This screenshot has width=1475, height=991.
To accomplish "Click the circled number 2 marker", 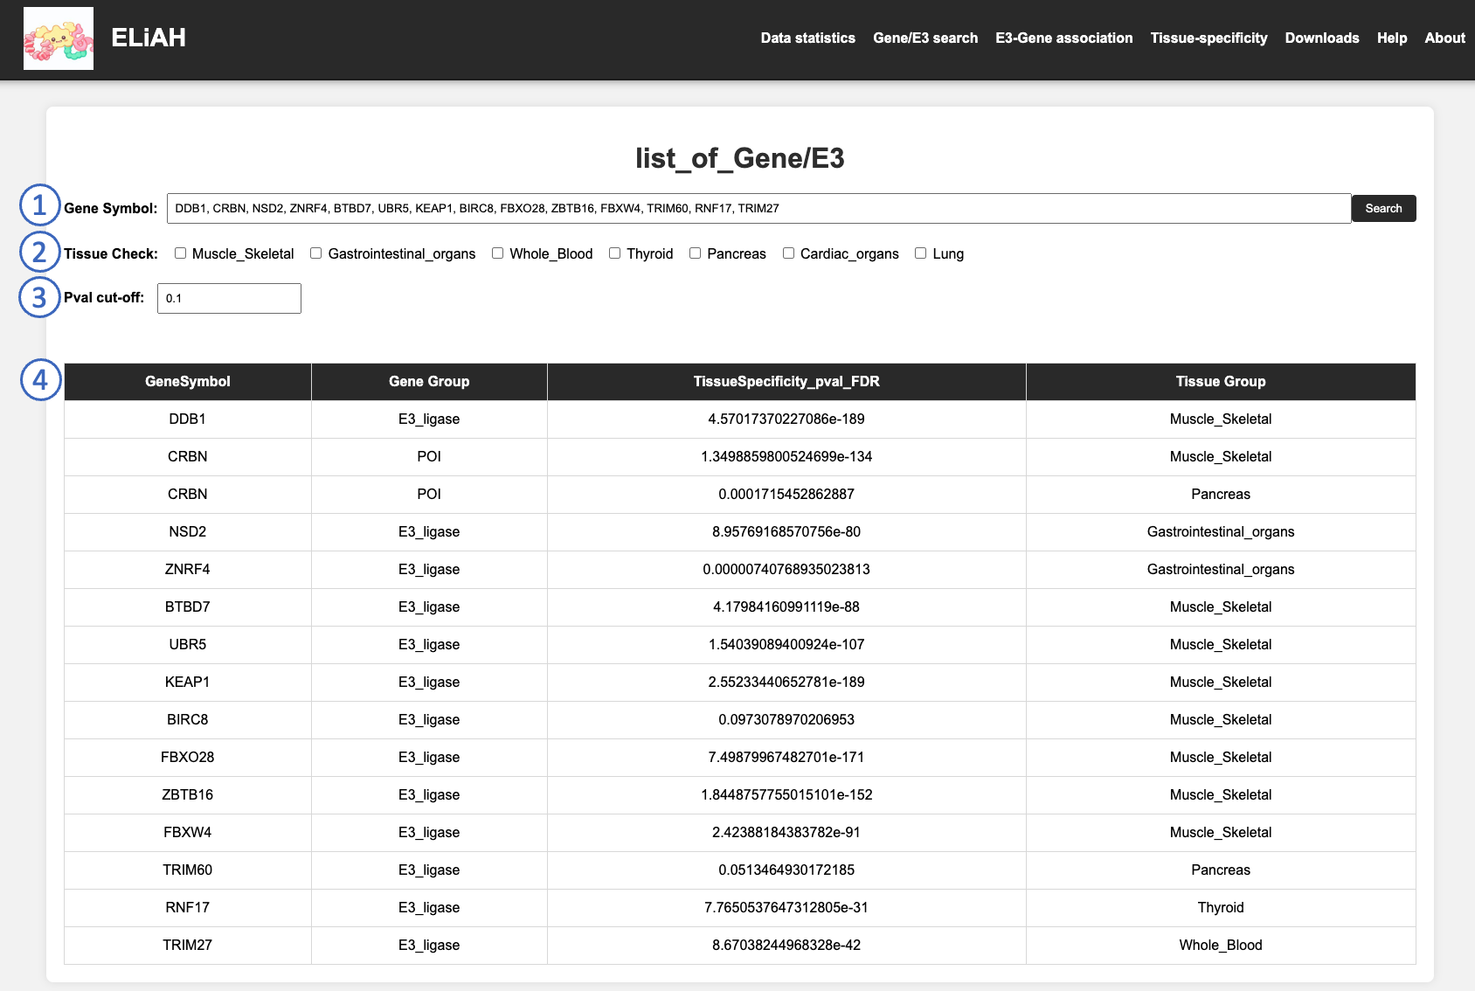I will [39, 252].
